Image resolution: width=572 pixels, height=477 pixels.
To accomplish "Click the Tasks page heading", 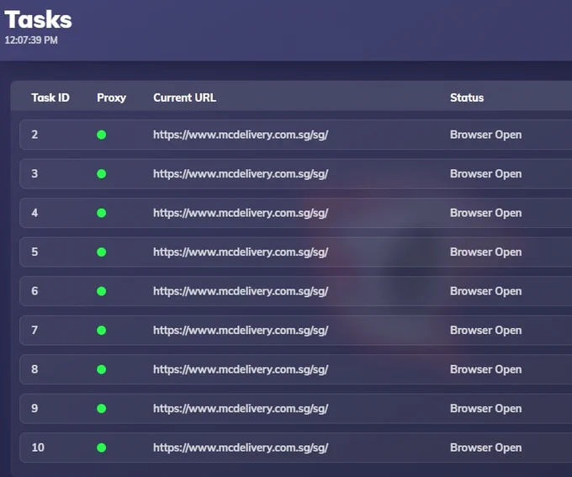I will [39, 19].
